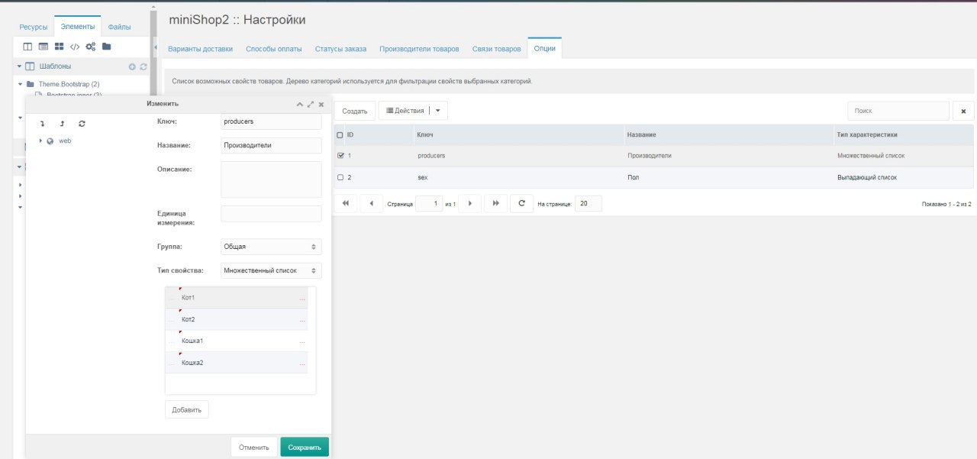Expand all nodes in the category tree

(x=43, y=123)
